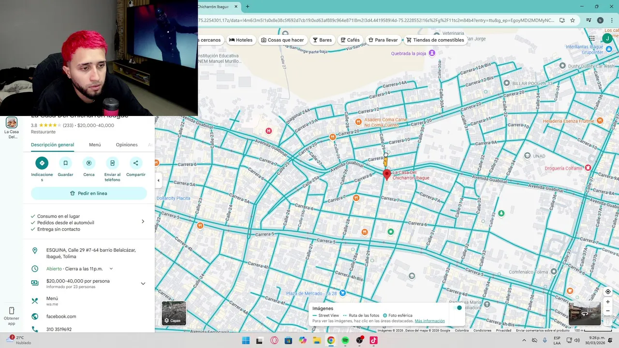Click the red hospital H marker
Viewport: 619px width, 348px height.
coord(269,131)
